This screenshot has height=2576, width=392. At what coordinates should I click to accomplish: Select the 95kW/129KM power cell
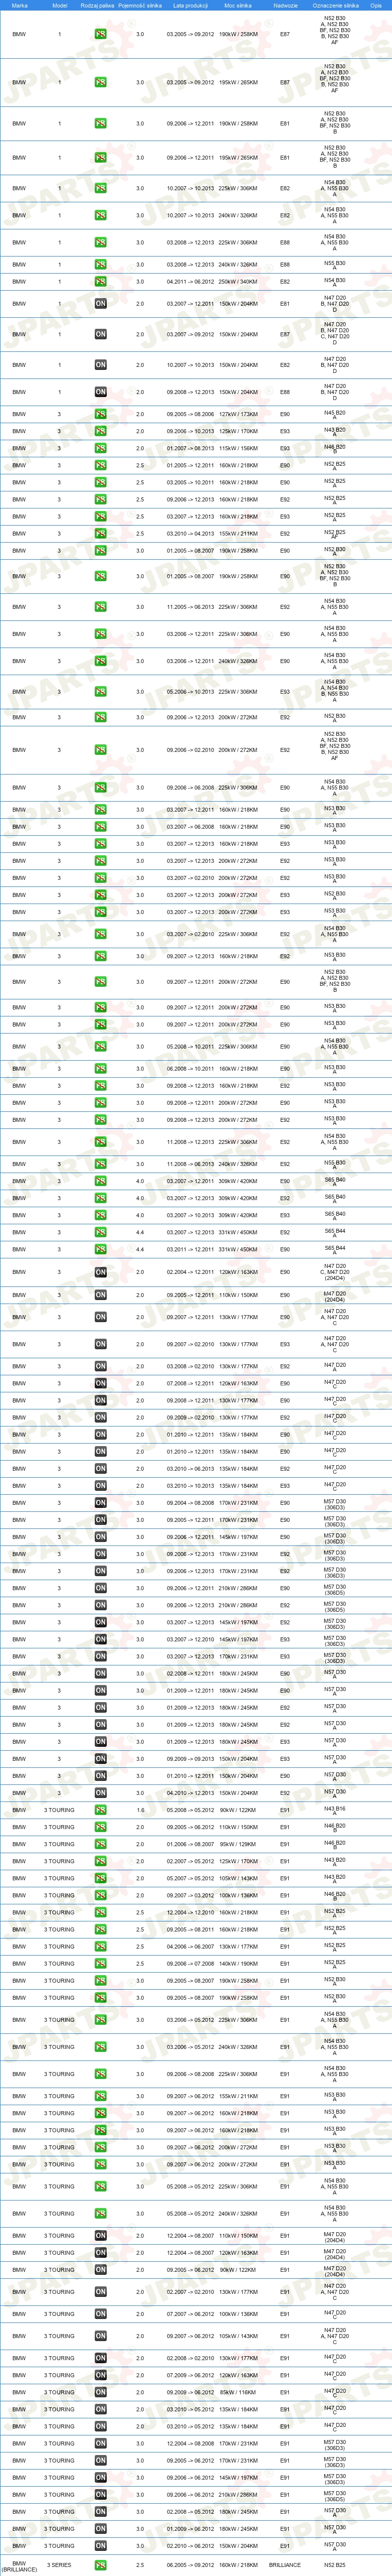coord(238,1844)
